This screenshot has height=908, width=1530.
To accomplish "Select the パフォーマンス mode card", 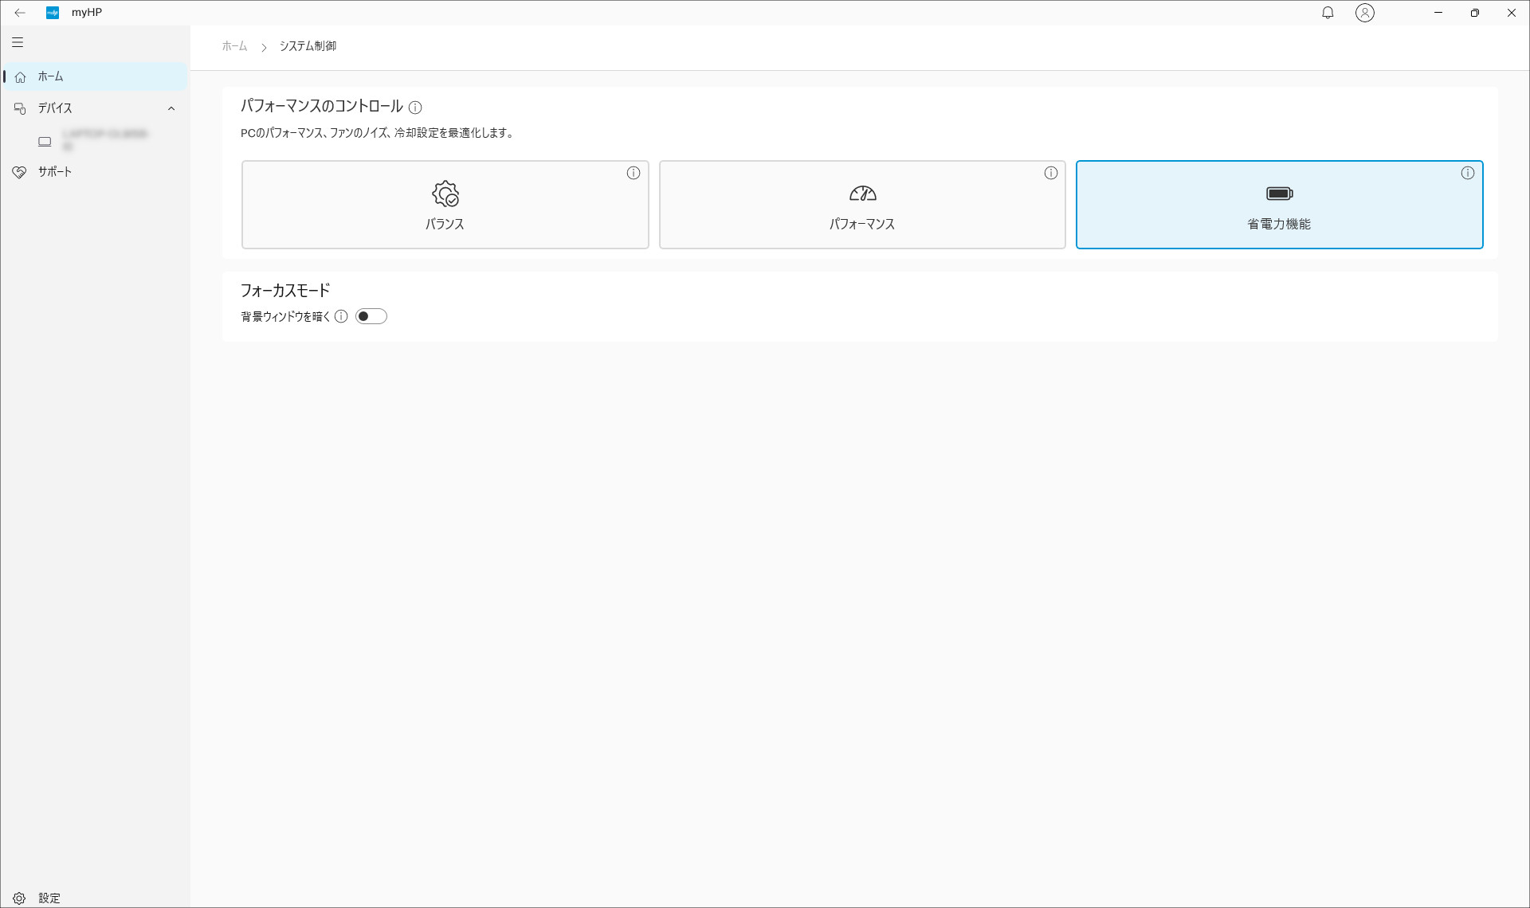I will point(861,205).
